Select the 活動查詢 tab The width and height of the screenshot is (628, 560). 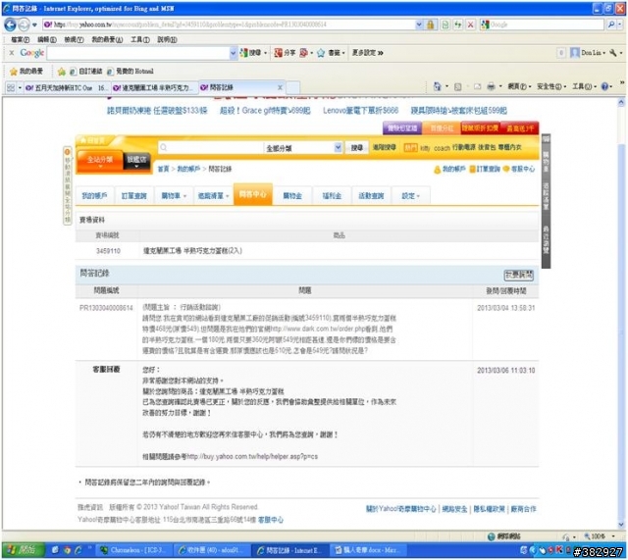pyautogui.click(x=371, y=196)
